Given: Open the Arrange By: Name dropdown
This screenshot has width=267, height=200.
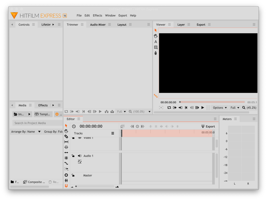Looking at the screenshot, I should coord(26,132).
